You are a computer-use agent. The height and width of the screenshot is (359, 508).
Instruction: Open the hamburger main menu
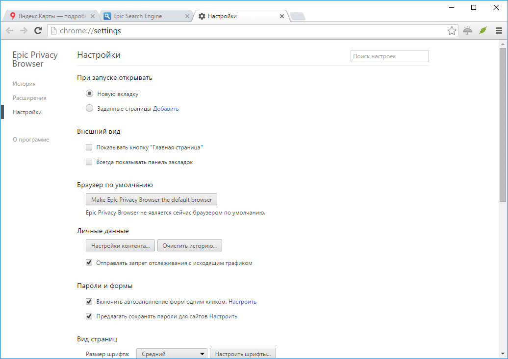pyautogui.click(x=499, y=31)
